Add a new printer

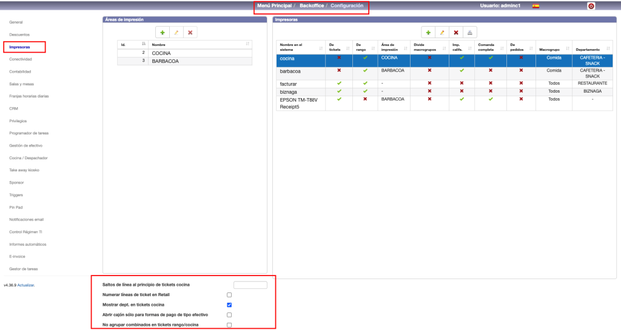point(428,32)
